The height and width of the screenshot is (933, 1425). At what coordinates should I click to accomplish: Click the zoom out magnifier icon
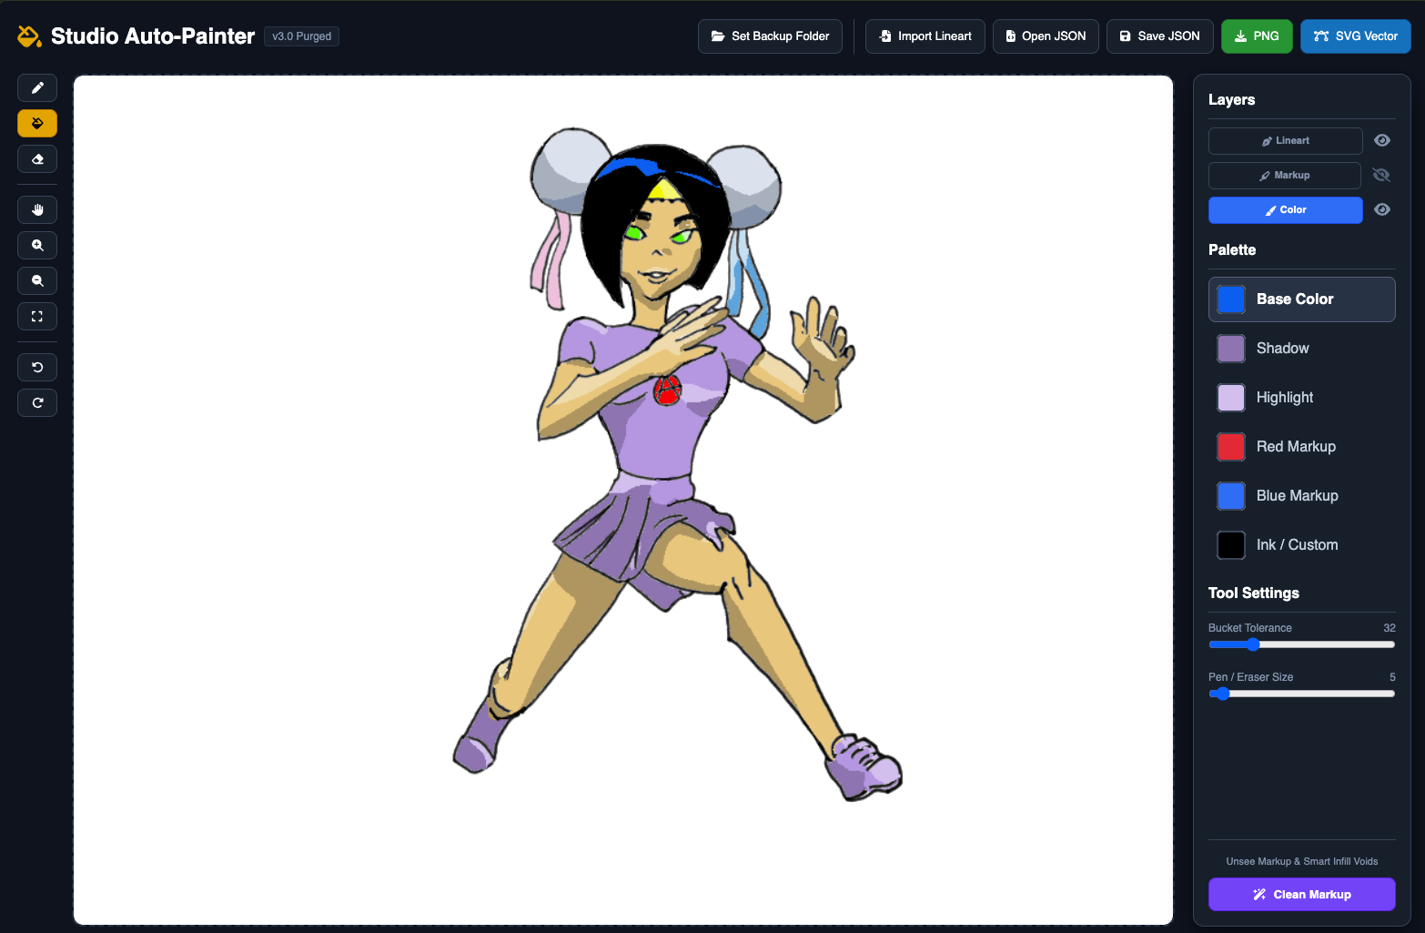pos(37,281)
